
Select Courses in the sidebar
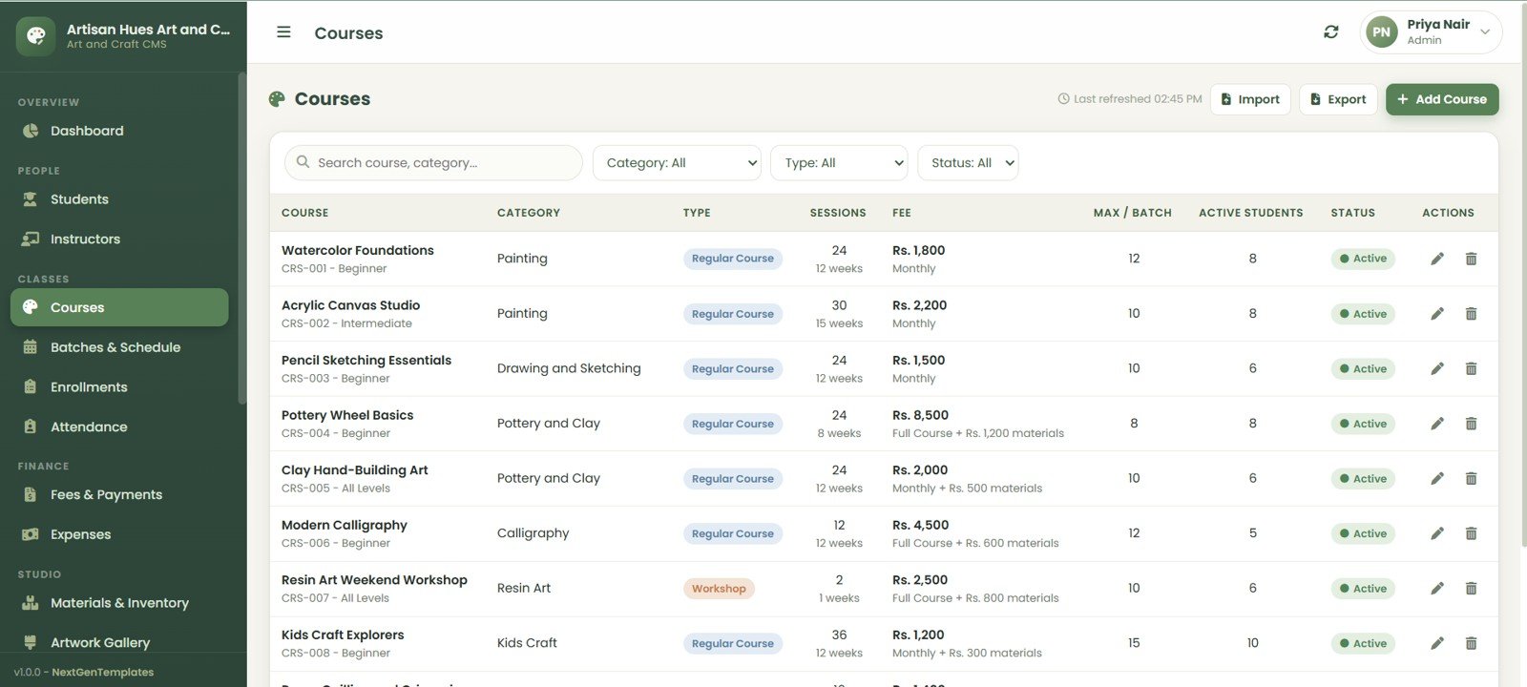[119, 307]
